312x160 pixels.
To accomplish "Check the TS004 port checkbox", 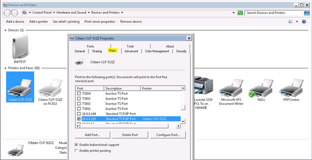I will point(79,93).
